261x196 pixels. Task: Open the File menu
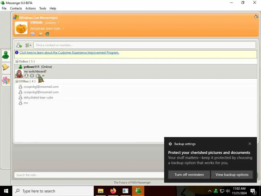pos(4,8)
